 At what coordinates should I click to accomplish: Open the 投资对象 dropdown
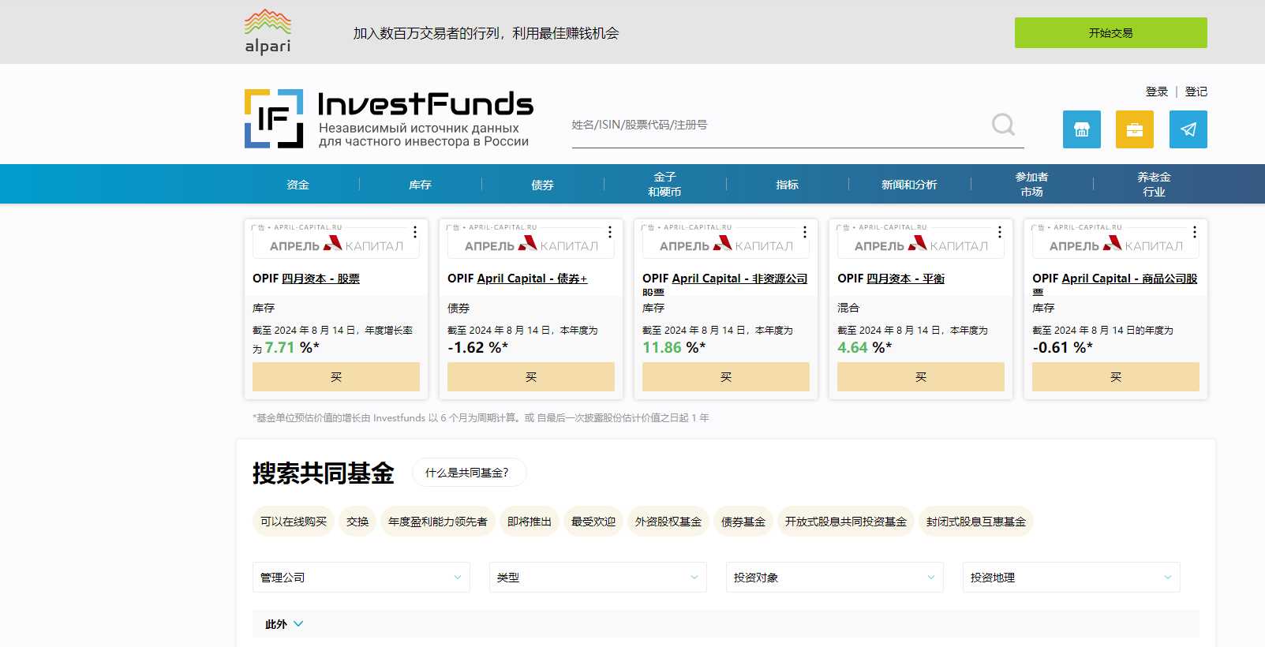point(835,578)
